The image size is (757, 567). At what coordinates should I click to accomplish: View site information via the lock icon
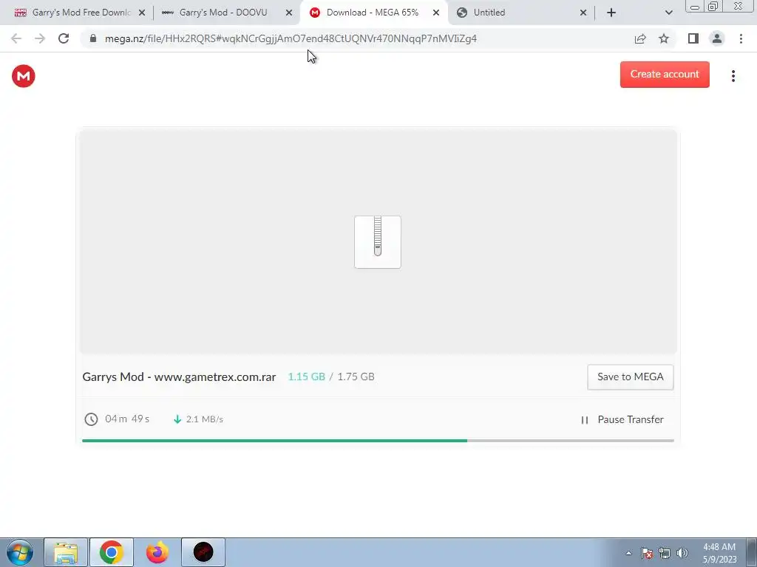tap(93, 38)
